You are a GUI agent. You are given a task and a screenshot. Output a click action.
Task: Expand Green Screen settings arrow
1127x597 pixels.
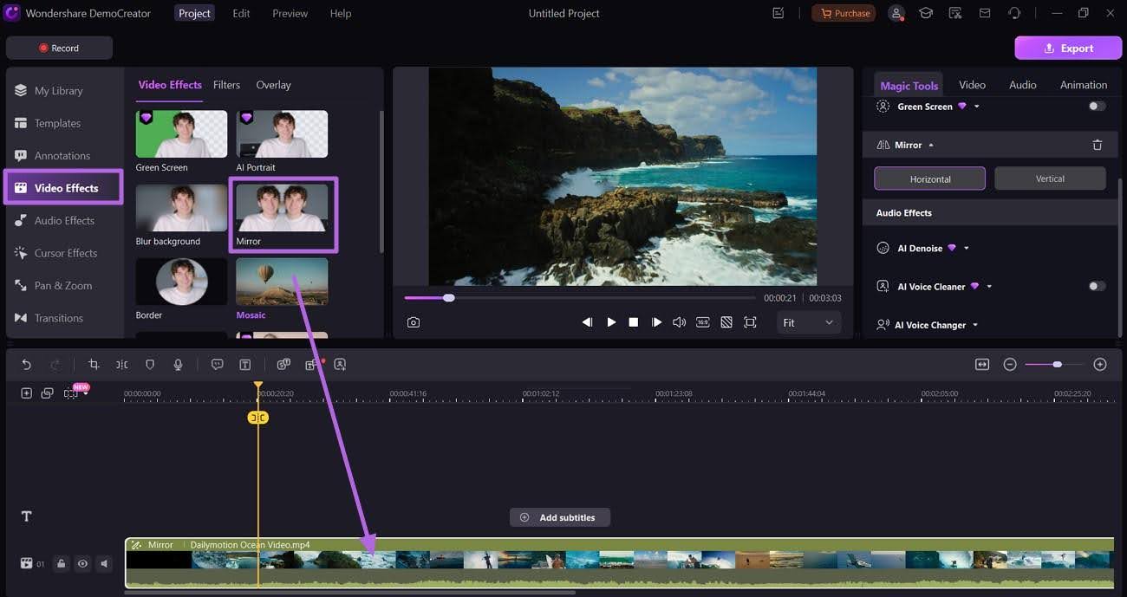click(977, 107)
